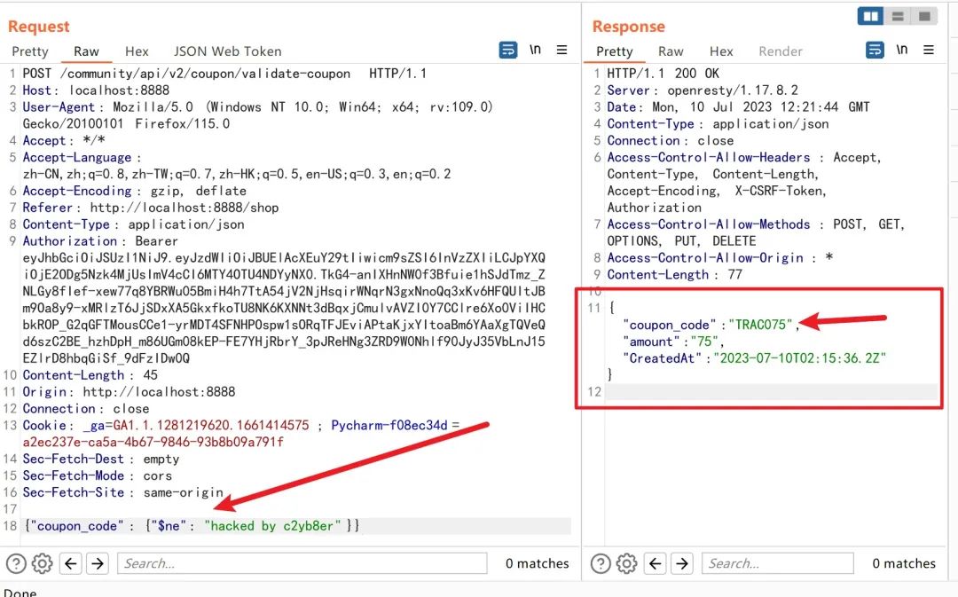Click the "Sec-Fetch-Dest: empty" line
958x597 pixels.
(x=101, y=459)
